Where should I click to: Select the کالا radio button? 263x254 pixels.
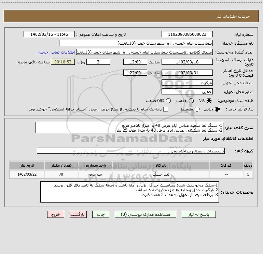209,101
